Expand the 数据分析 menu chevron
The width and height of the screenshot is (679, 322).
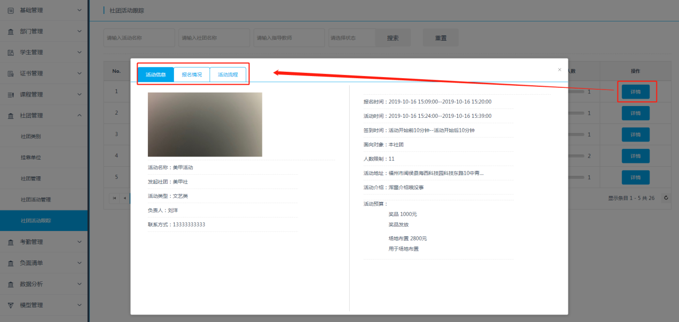79,284
